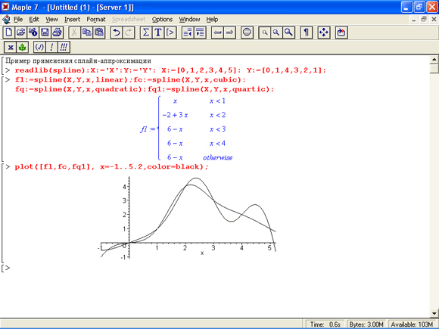Image resolution: width=439 pixels, height=329 pixels.
Task: Click the 'otherwise' text in the fl output
Action: 217,157
